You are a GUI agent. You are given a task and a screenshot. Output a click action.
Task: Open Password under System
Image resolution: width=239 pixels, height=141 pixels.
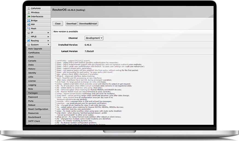(x=38, y=97)
